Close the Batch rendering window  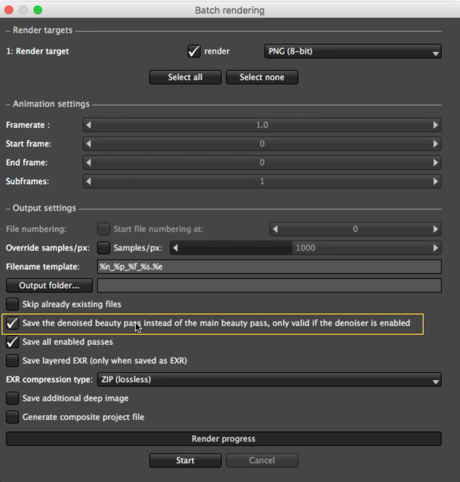[9, 10]
